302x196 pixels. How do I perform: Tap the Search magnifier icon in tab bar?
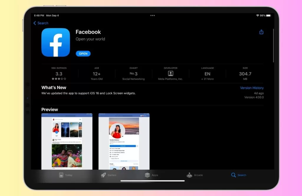234,175
